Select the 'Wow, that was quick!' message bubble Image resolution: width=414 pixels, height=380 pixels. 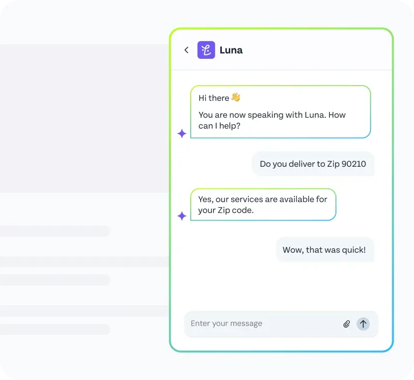(325, 249)
